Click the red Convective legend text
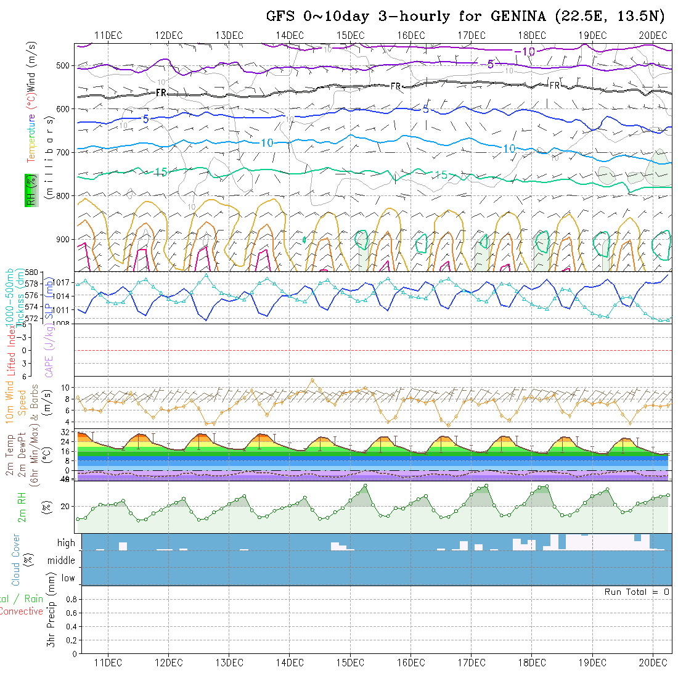Viewport: 678px width, 678px height. tap(22, 611)
